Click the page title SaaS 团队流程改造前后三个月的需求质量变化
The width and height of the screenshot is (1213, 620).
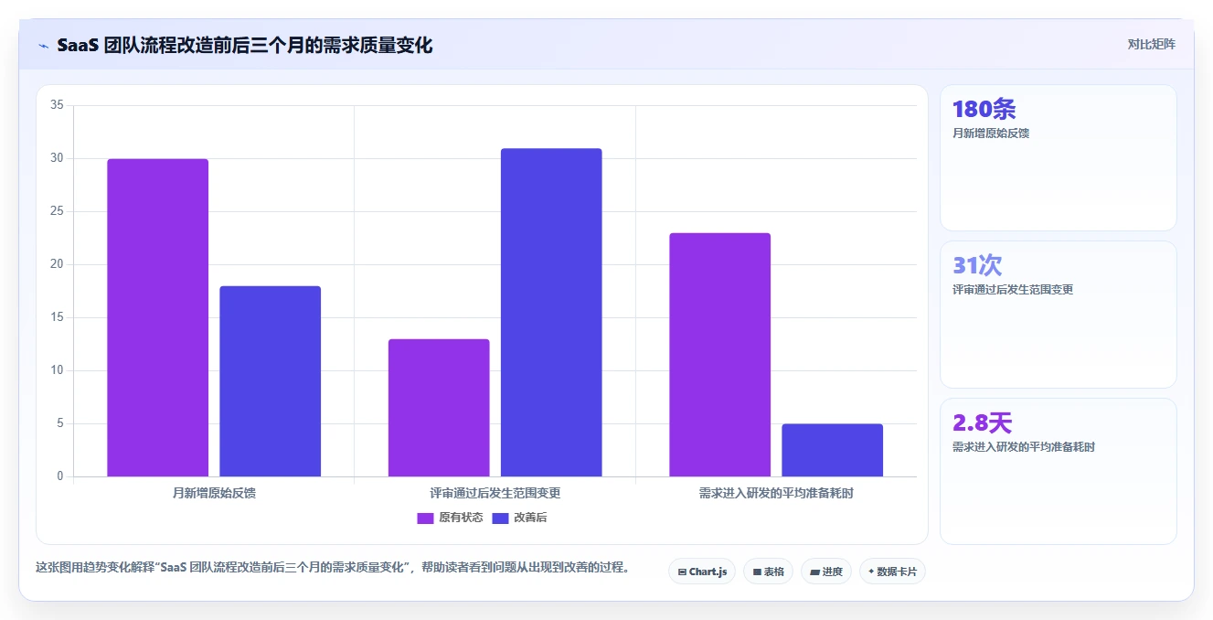[x=244, y=45]
